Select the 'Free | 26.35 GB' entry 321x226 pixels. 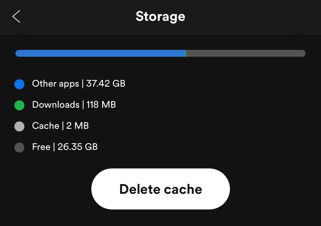[65, 147]
